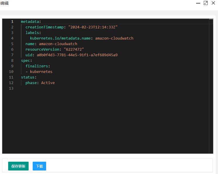
Task: Click the 'labels:' key on line 3
Action: (x=33, y=33)
